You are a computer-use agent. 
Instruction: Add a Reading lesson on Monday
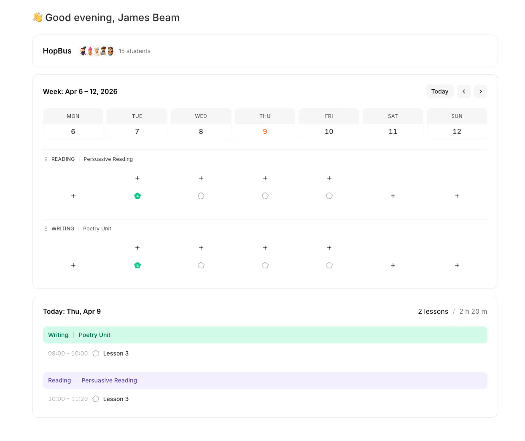click(73, 196)
